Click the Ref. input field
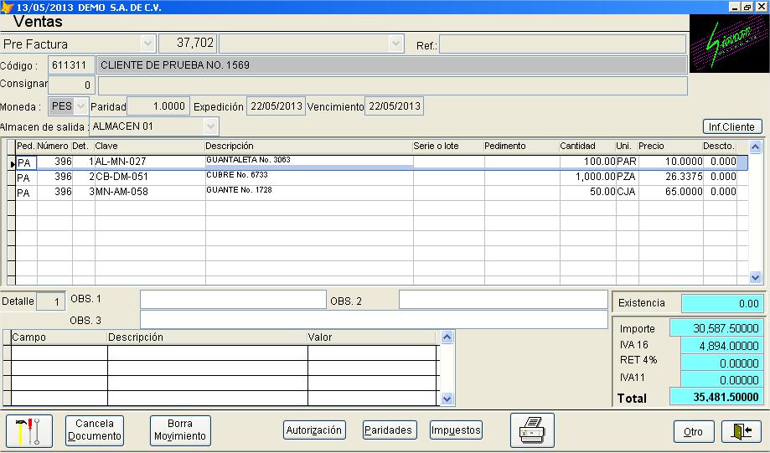770x453 pixels. coord(562,44)
